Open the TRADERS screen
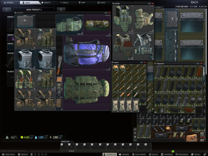The height and width of the screenshot is (156, 208). coord(124,154)
